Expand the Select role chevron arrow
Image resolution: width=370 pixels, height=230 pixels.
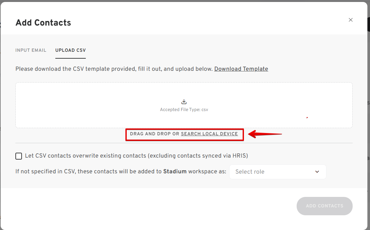(317, 172)
